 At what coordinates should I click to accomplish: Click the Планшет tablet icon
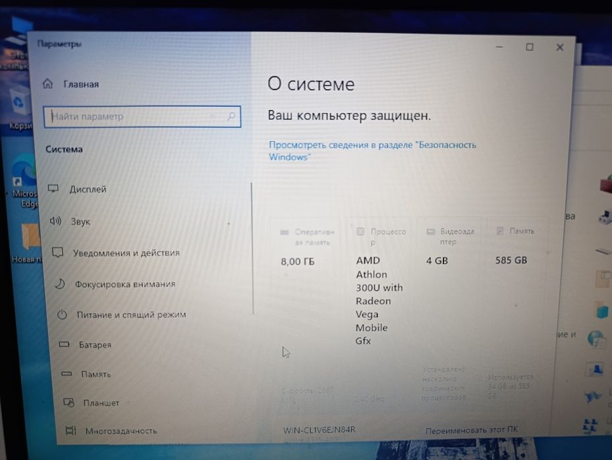[69, 402]
